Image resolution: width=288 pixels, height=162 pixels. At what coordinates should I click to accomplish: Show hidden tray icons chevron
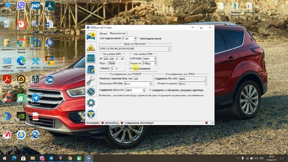(238, 158)
